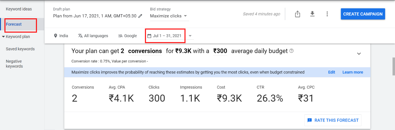Click the share plan icon
This screenshot has width=395, height=130.
[297, 14]
